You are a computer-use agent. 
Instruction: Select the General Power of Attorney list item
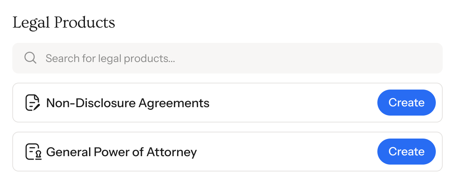(269, 152)
